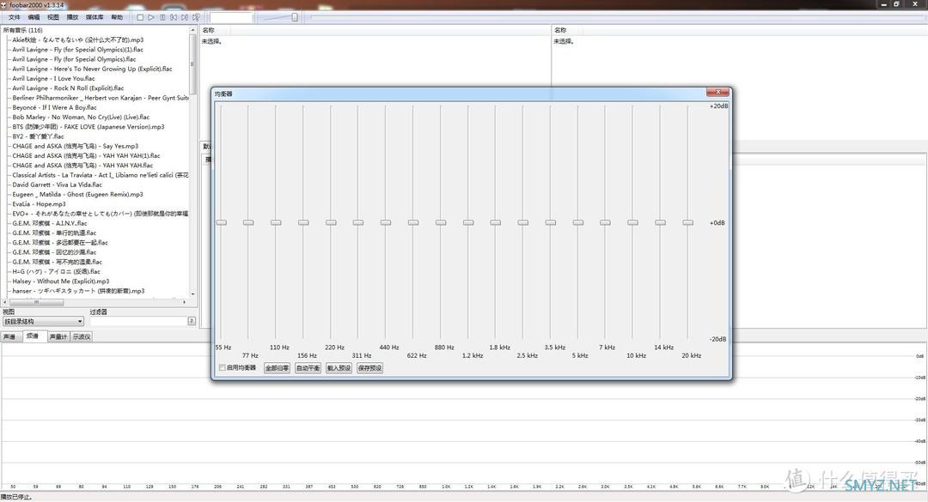Click the 220 Hz equalizer slider handle
928x502 pixels.
coord(331,222)
